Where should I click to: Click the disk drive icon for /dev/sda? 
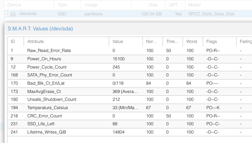pos(13,14)
